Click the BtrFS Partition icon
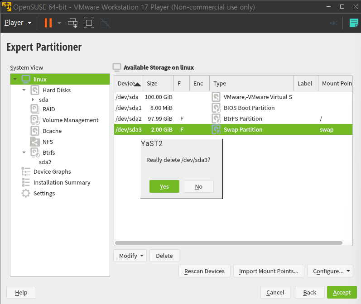 click(x=216, y=119)
